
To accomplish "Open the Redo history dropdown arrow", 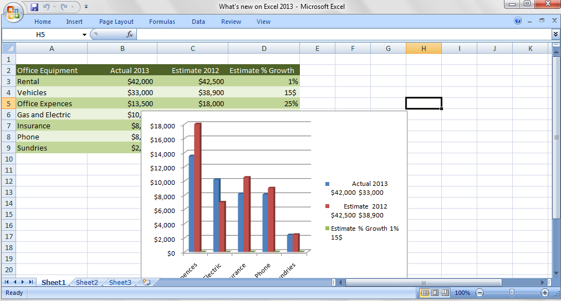I will point(72,7).
